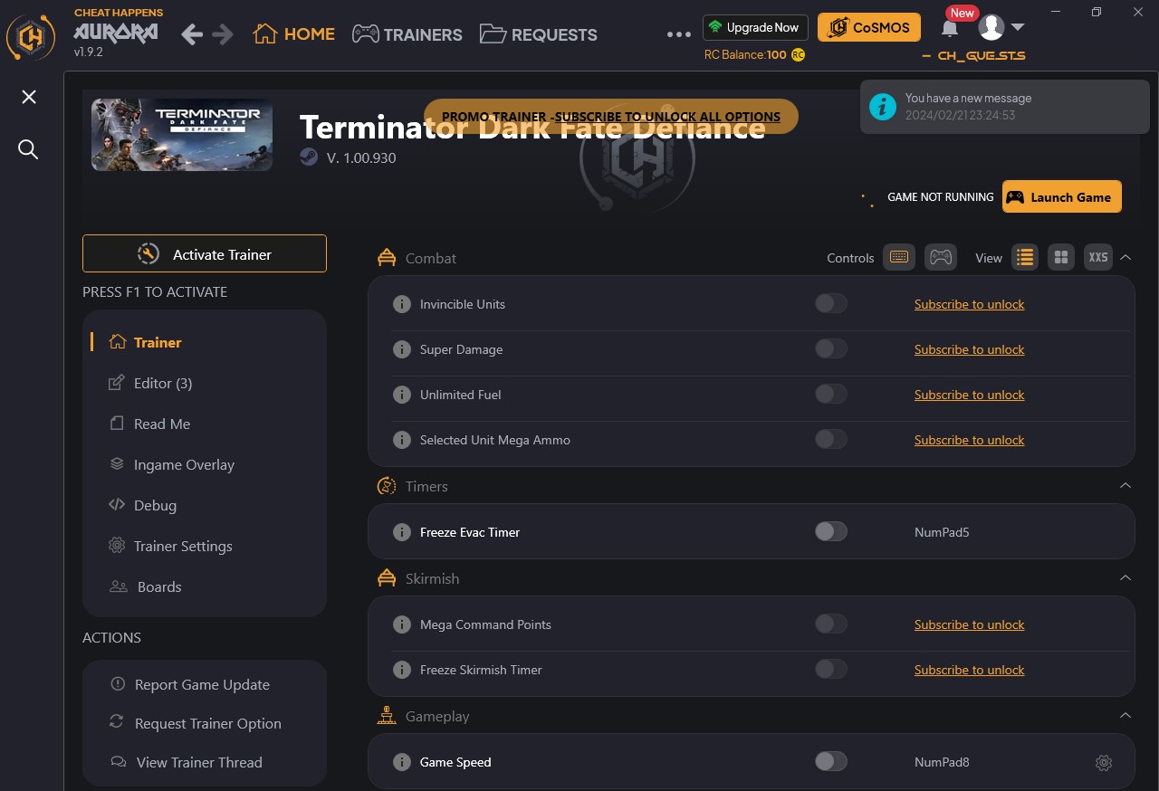Show info for Mega Command Points

tap(402, 624)
